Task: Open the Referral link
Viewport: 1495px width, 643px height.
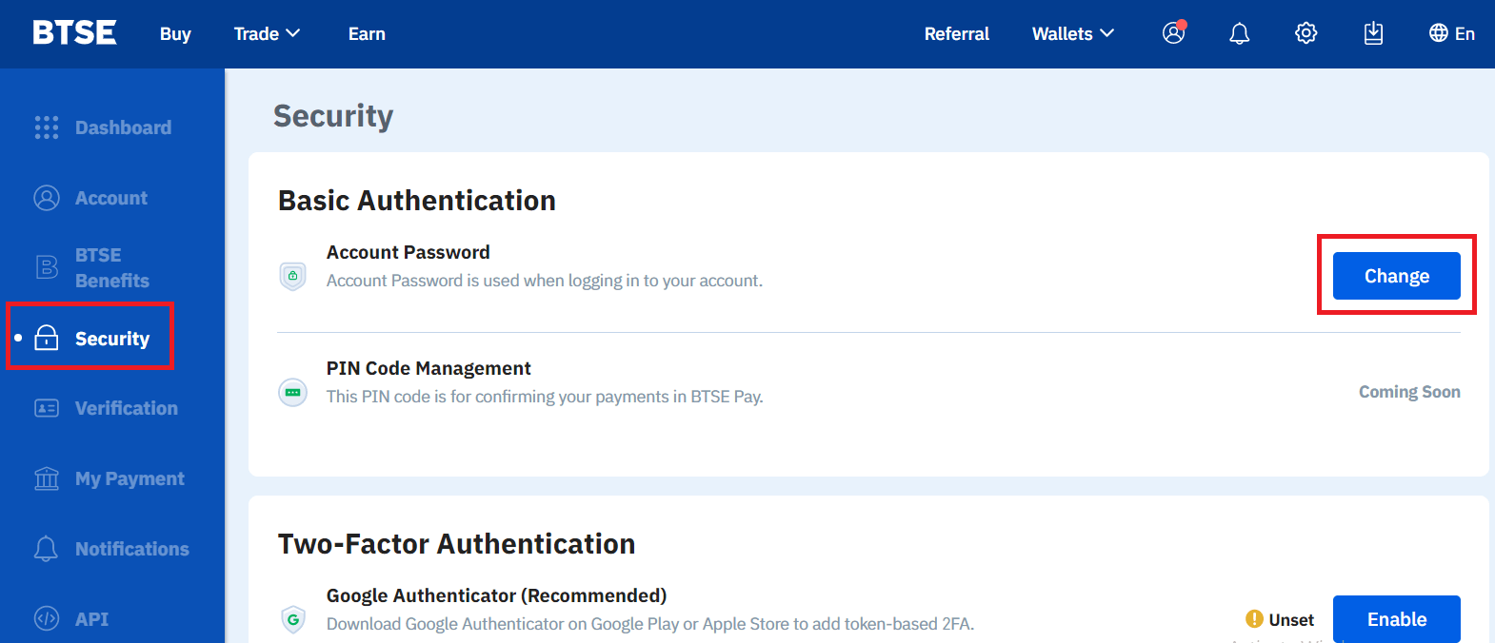Action: (x=956, y=34)
